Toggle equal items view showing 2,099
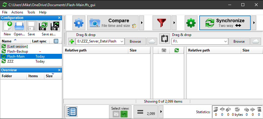The image size is (263, 119). pyautogui.click(x=146, y=112)
